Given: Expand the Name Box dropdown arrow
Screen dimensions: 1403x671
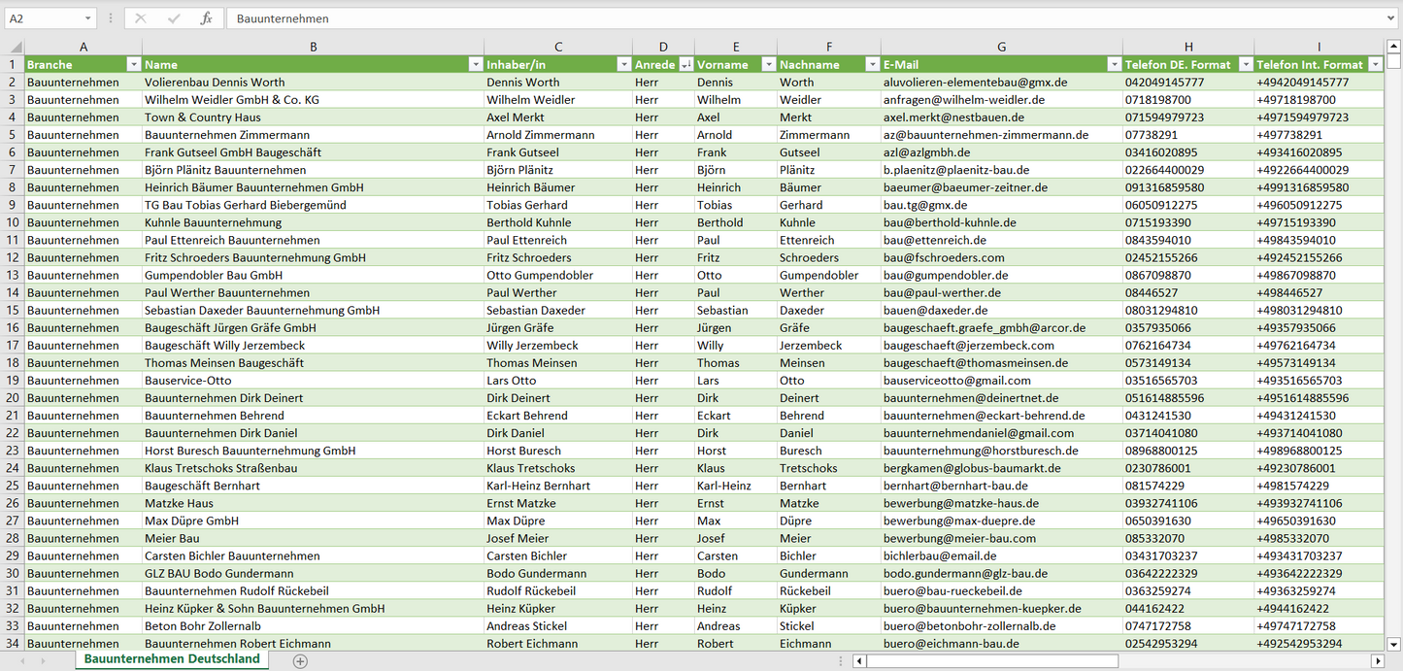Looking at the screenshot, I should [87, 18].
